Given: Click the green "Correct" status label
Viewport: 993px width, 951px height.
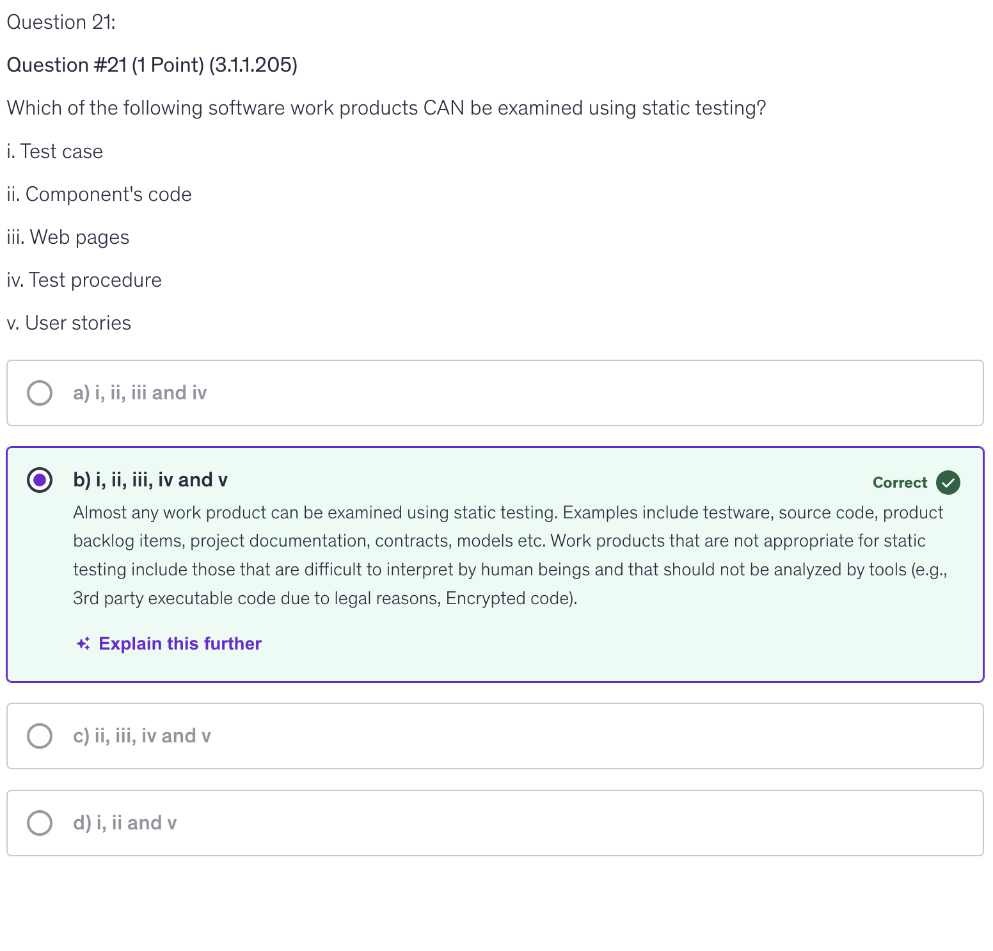Looking at the screenshot, I should [x=899, y=483].
